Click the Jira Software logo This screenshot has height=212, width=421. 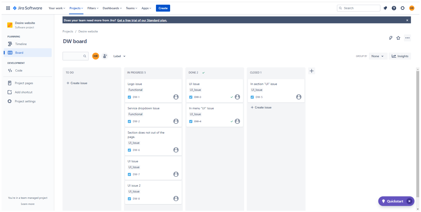click(x=27, y=8)
